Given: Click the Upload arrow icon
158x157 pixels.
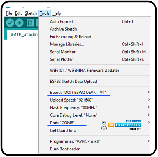Looking at the screenshot, I should coord(19,23).
